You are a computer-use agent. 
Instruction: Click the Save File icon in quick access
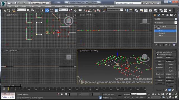click(16, 3)
